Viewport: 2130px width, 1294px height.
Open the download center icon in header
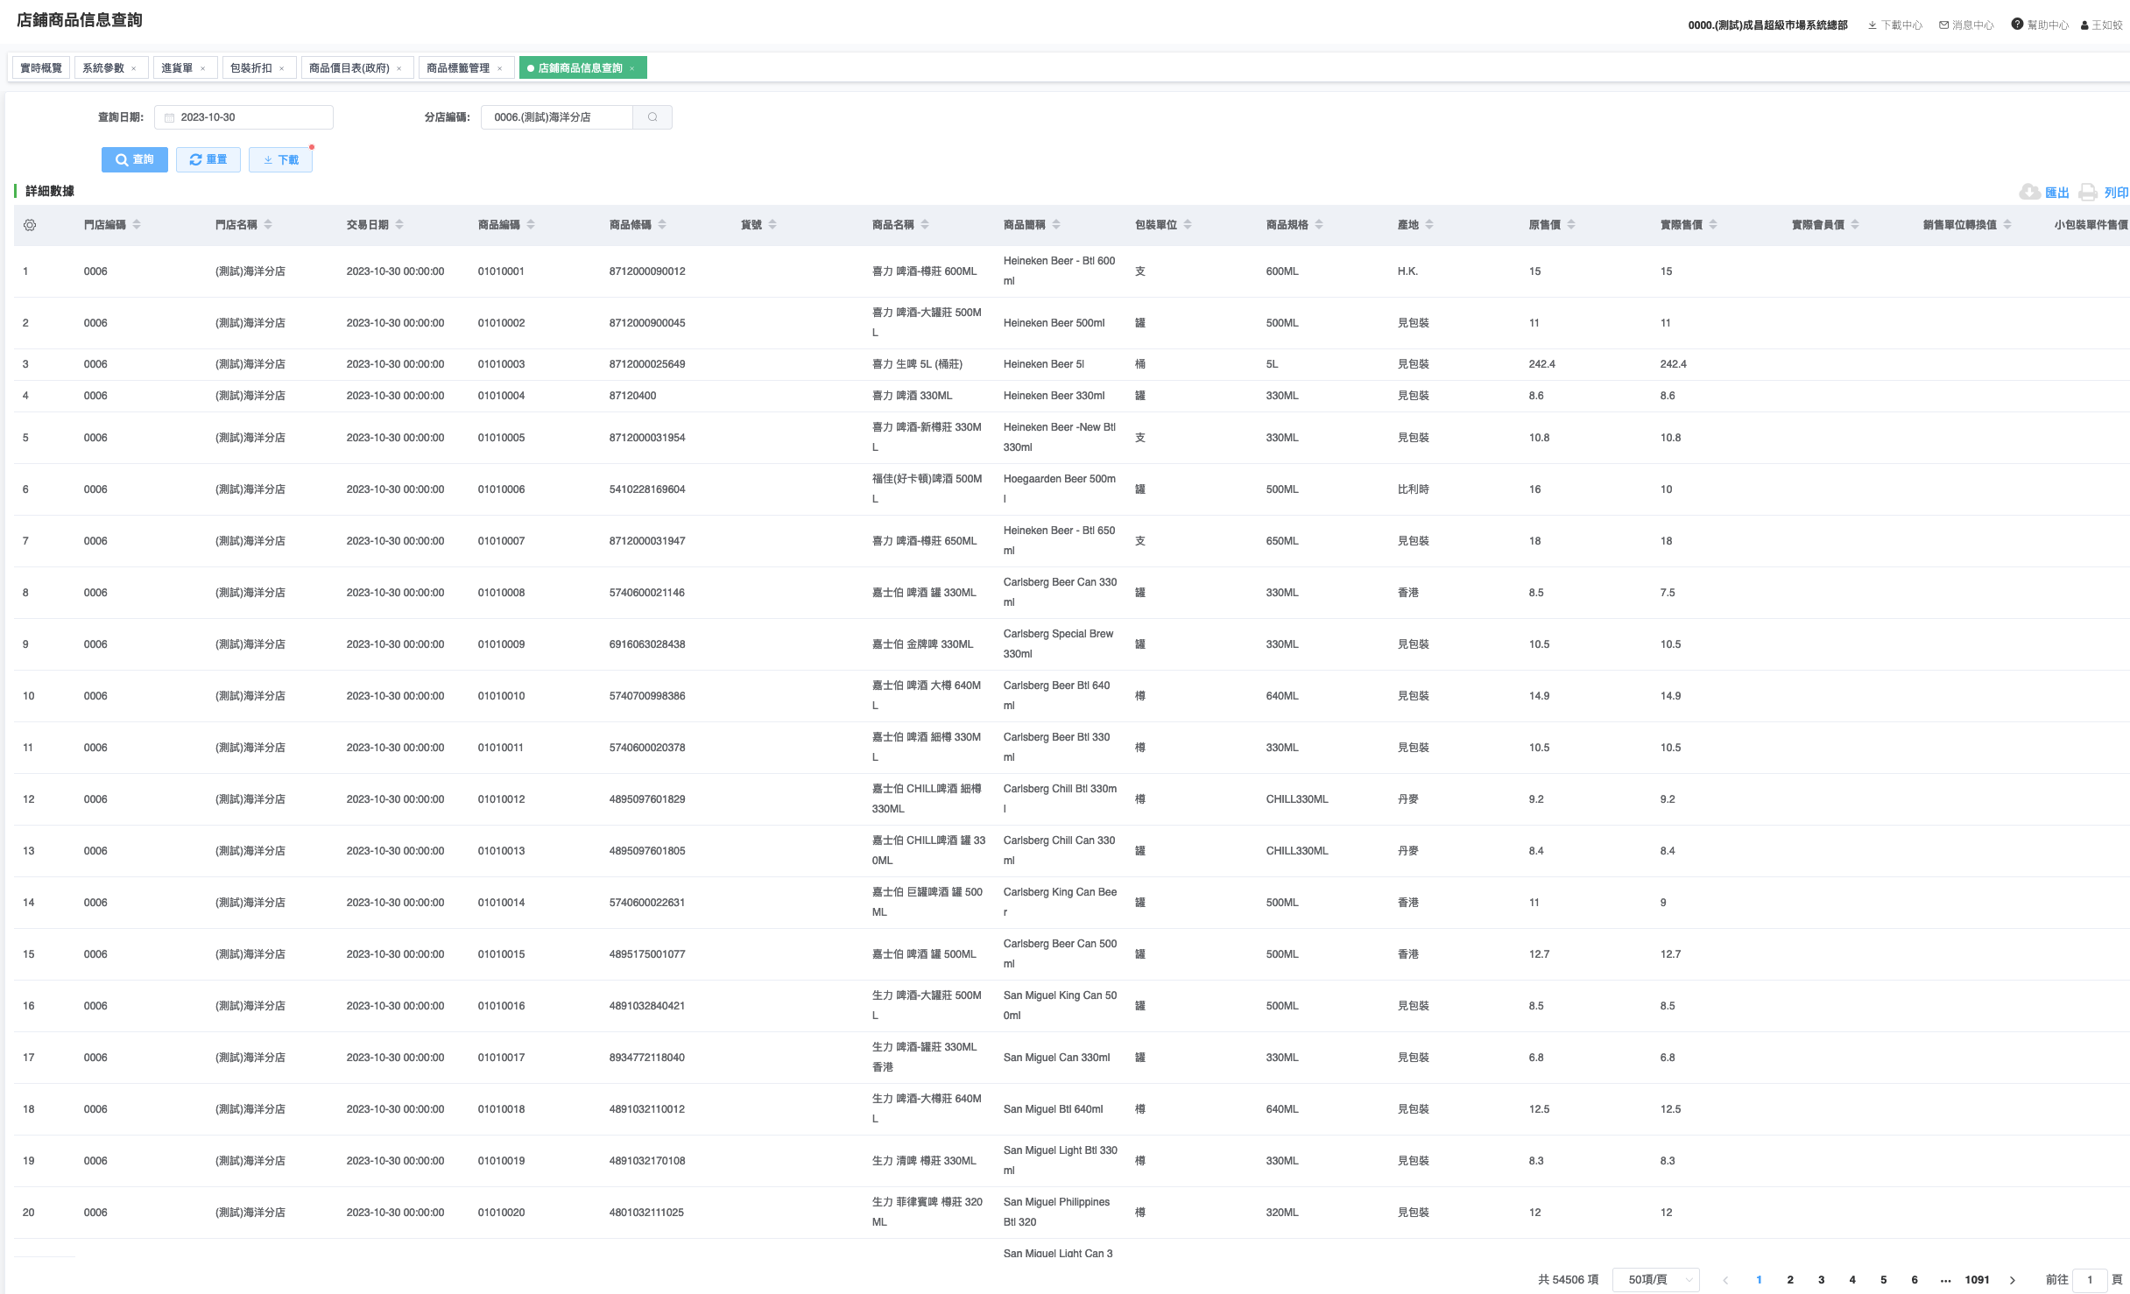click(x=1873, y=25)
